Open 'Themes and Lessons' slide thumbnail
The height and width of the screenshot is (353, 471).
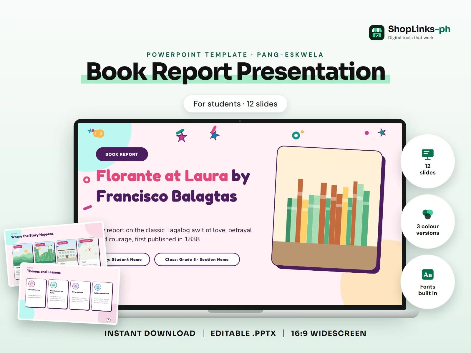[69, 294]
